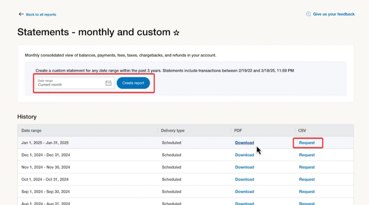Download the January 2025 PDF statement

point(244,143)
